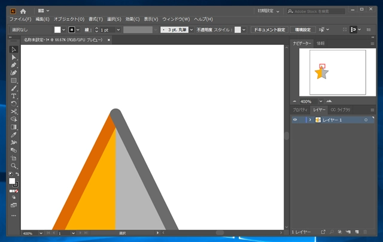Select the Gradient tool
Image resolution: width=383 pixels, height=242 pixels.
(14, 127)
